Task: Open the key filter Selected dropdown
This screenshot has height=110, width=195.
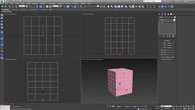Action: [x=166, y=106]
